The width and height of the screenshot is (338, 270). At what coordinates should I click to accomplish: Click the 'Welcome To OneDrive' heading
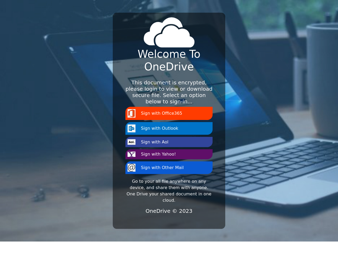pos(169,60)
